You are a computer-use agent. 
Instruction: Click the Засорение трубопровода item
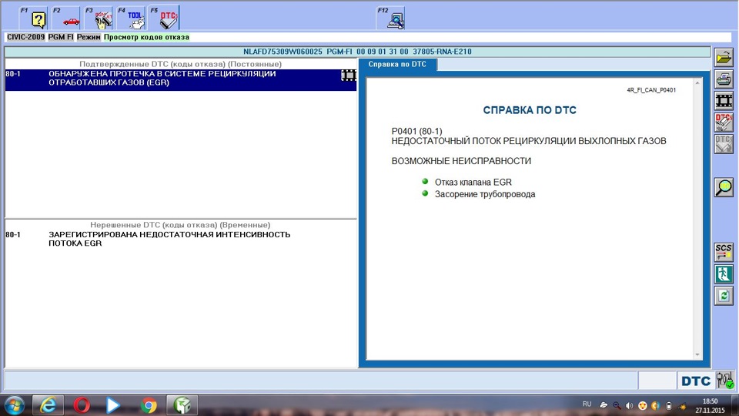485,194
